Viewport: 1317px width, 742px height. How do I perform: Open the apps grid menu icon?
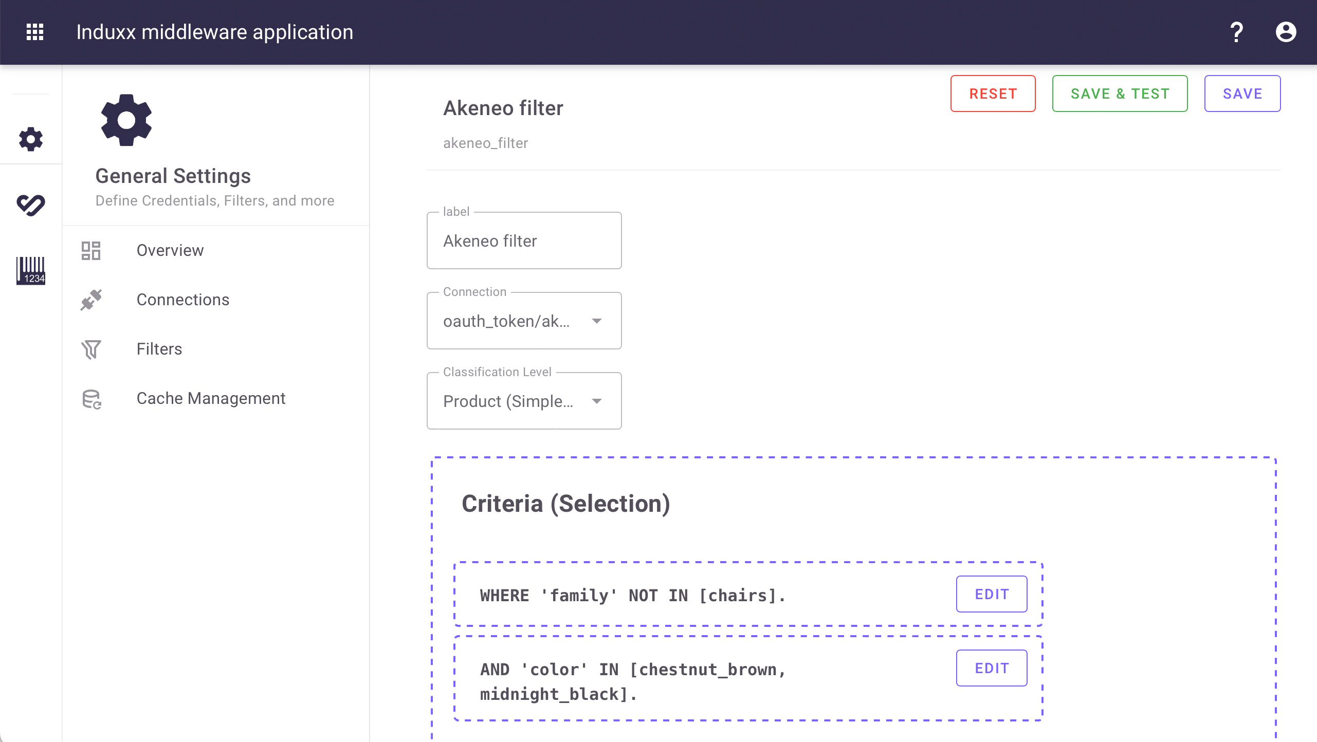[35, 32]
